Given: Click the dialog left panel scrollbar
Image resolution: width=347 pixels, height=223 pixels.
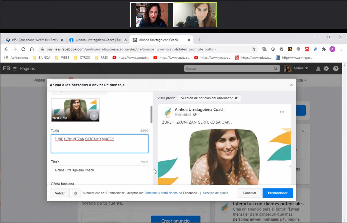Looking at the screenshot, I should coord(151,114).
